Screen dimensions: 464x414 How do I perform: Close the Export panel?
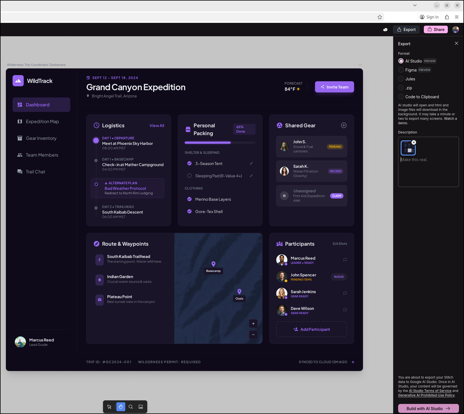456,43
